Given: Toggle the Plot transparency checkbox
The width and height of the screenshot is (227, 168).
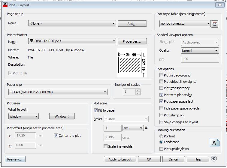Looking at the screenshot, I should [161, 88].
